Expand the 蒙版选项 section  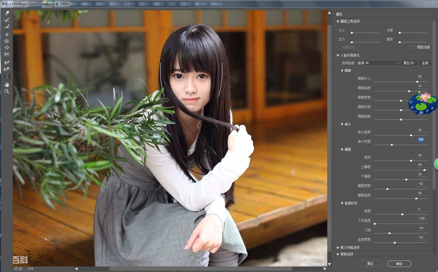[338, 254]
